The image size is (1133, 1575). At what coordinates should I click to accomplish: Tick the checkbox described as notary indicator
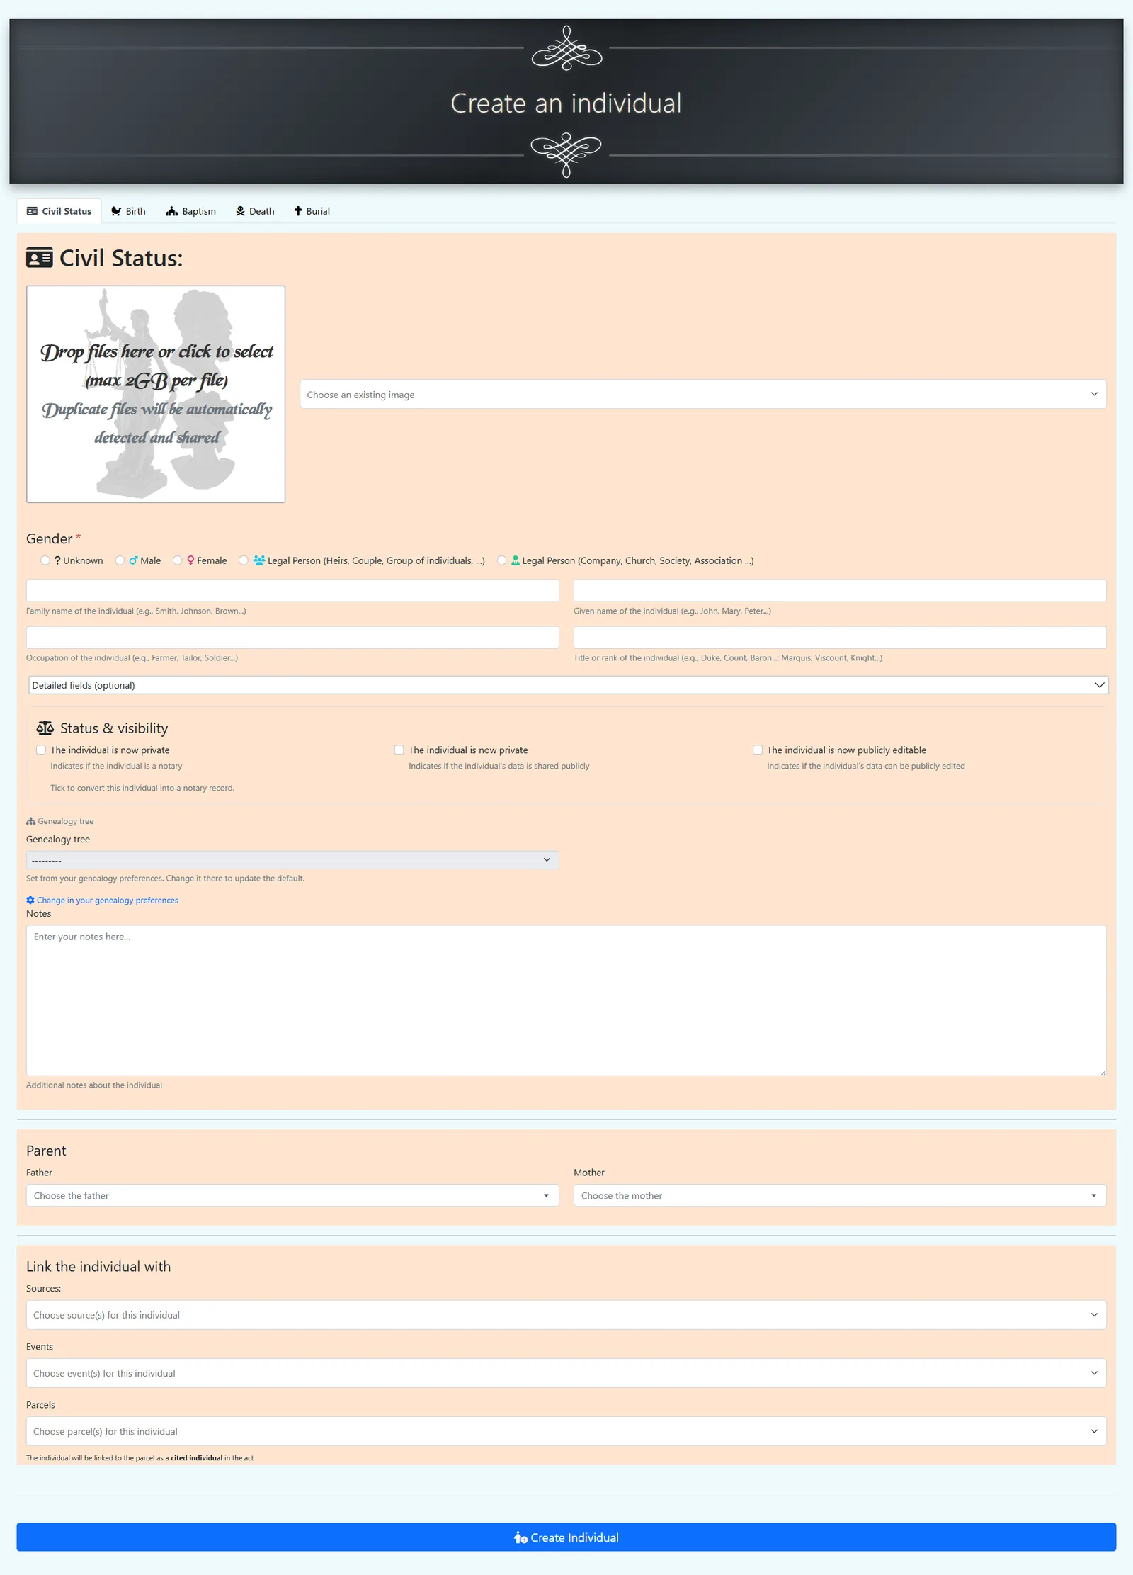41,750
